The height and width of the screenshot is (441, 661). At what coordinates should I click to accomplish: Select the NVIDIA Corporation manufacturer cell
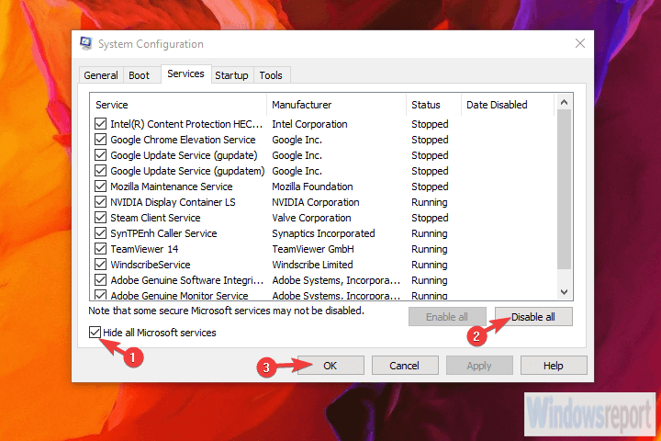pyautogui.click(x=315, y=202)
